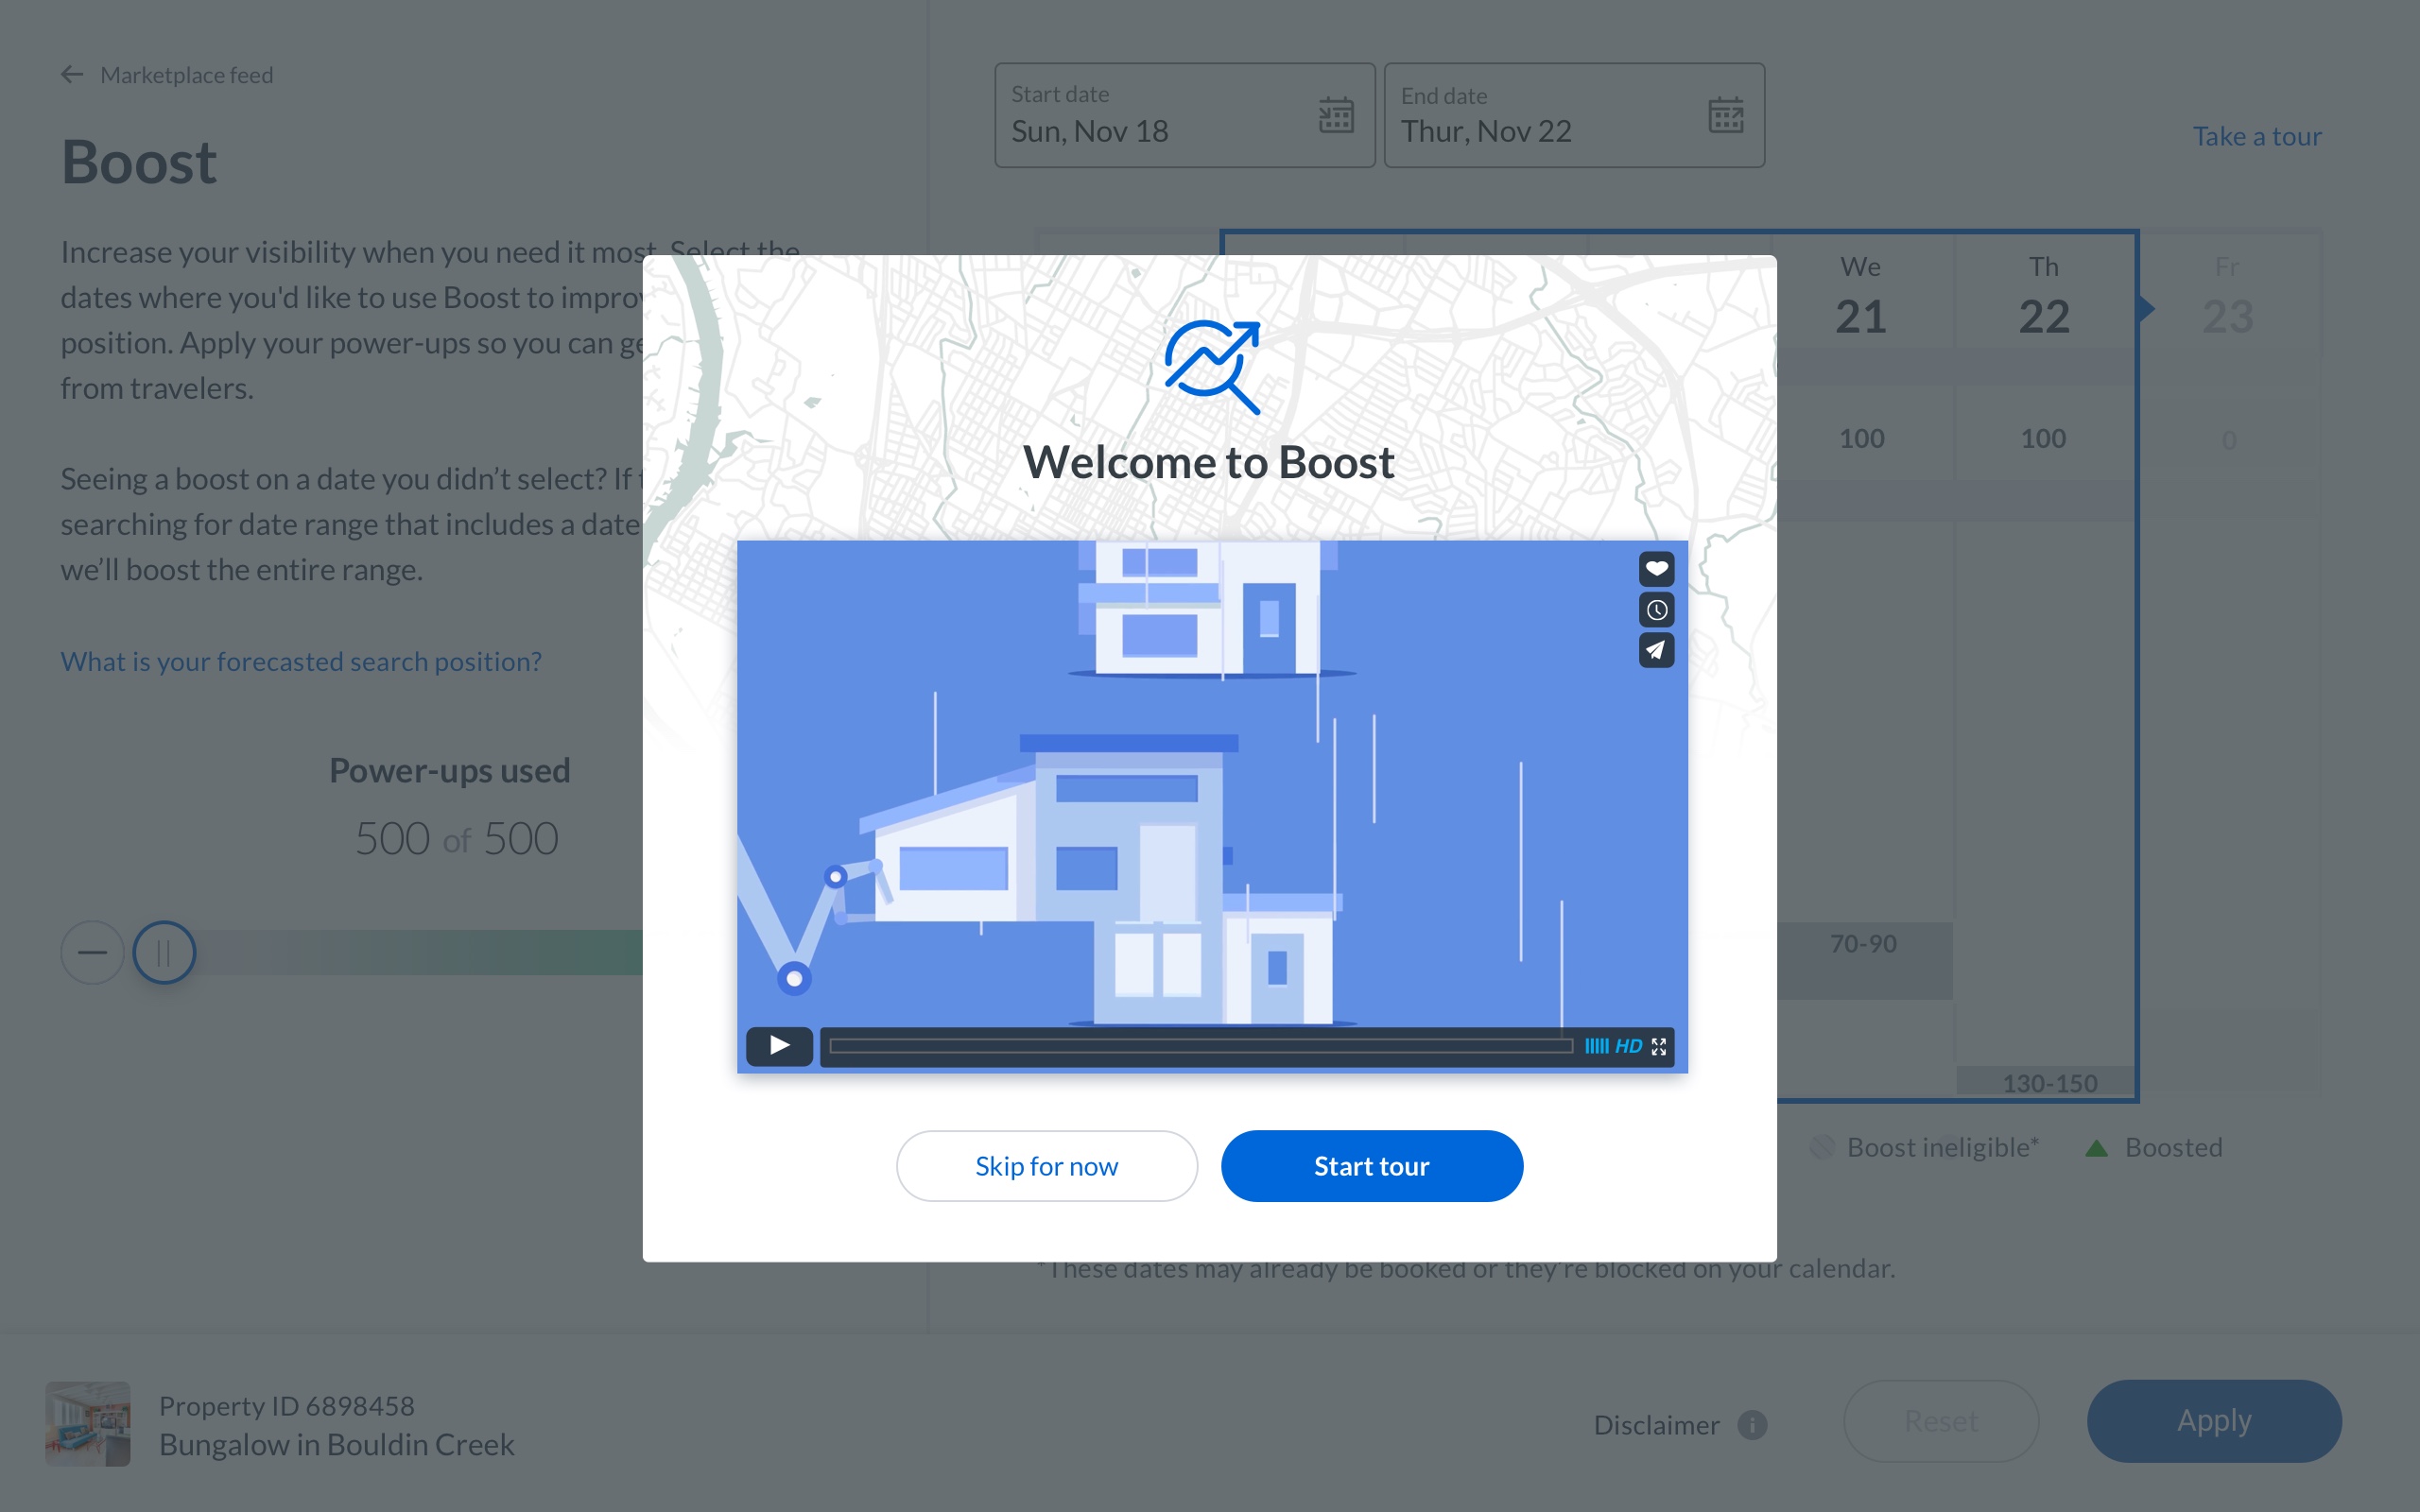Click the video progress bar
This screenshot has height=1512, width=2420.
pyautogui.click(x=1200, y=1046)
